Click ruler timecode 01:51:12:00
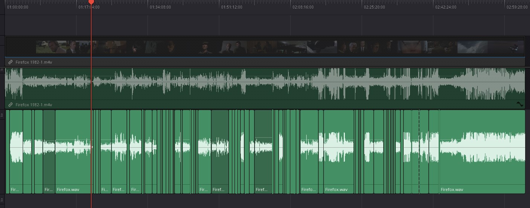 [x=232, y=7]
